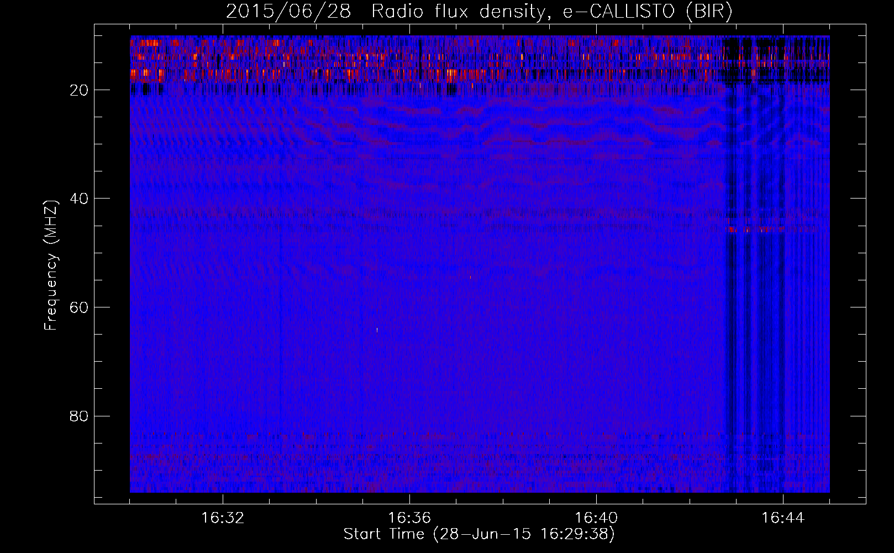Click the "Start Time (28-Jun-15 16:29:38)" label
Image resolution: width=894 pixels, height=553 pixels.
point(479,534)
